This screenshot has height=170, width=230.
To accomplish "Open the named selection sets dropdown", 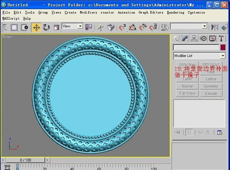I will pos(189,26).
